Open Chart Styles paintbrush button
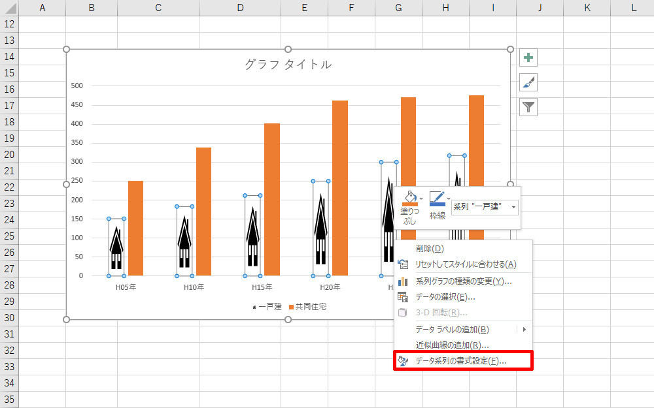The width and height of the screenshot is (654, 408). tap(528, 82)
